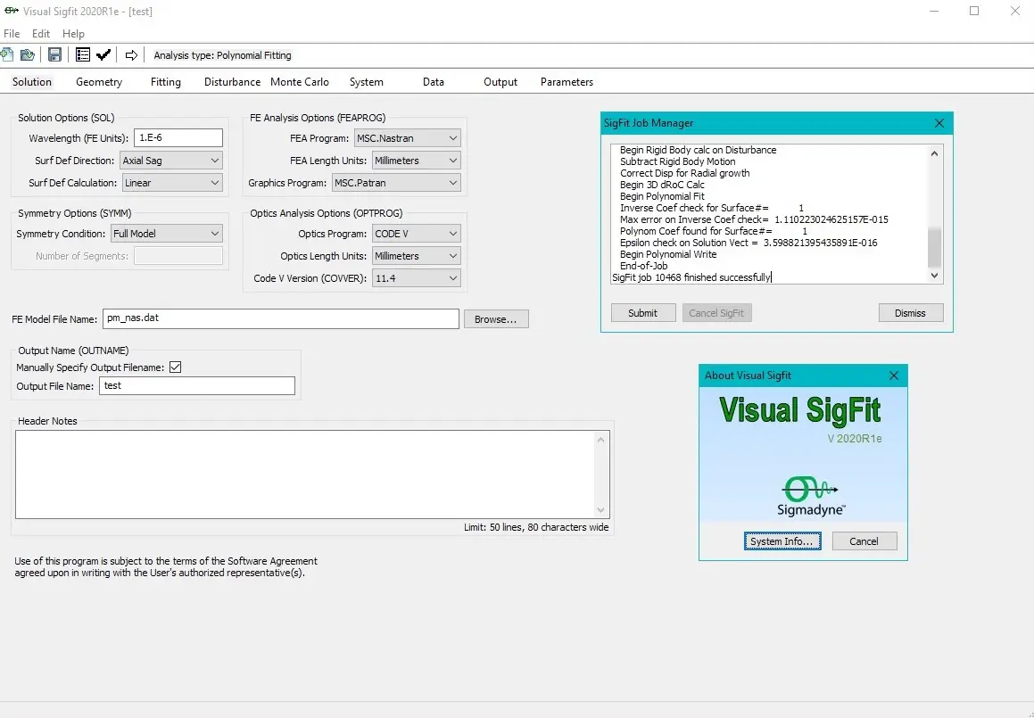1034x718 pixels.
Task: Switch to the Geometry tab
Action: 99,82
